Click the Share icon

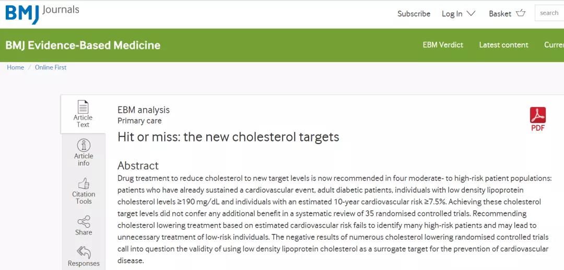point(84,221)
